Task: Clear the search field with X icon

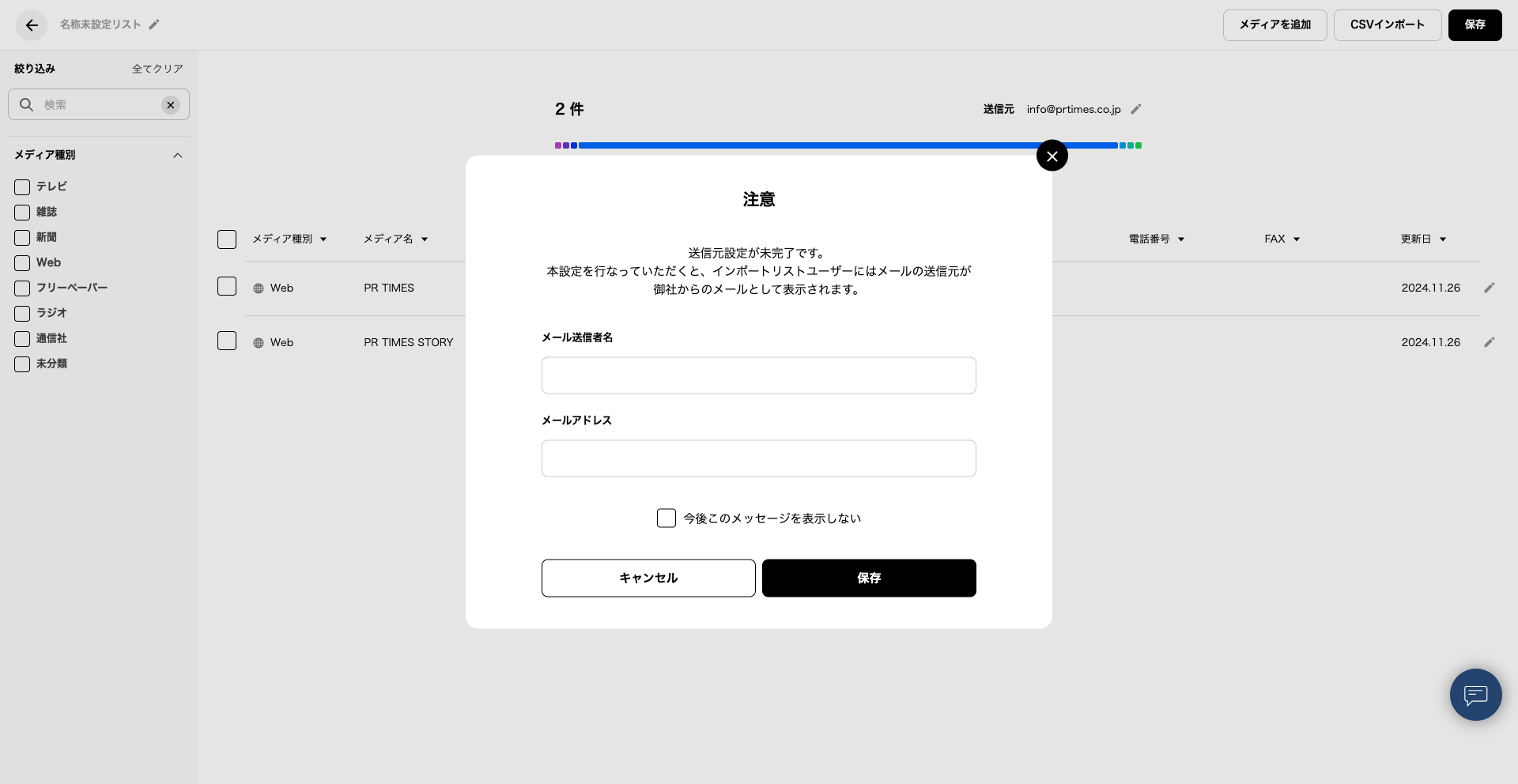Action: [171, 105]
